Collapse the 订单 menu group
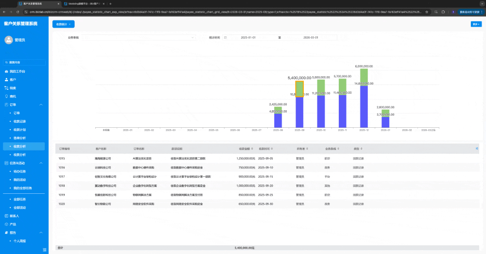The image size is (486, 254). click(41, 104)
